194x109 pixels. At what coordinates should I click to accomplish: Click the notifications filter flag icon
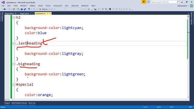pyautogui.click(x=144, y=2)
